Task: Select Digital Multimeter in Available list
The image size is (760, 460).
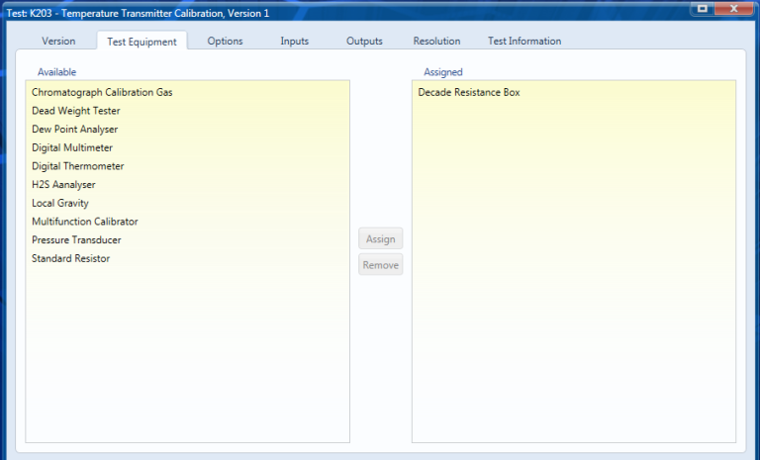Action: click(74, 147)
